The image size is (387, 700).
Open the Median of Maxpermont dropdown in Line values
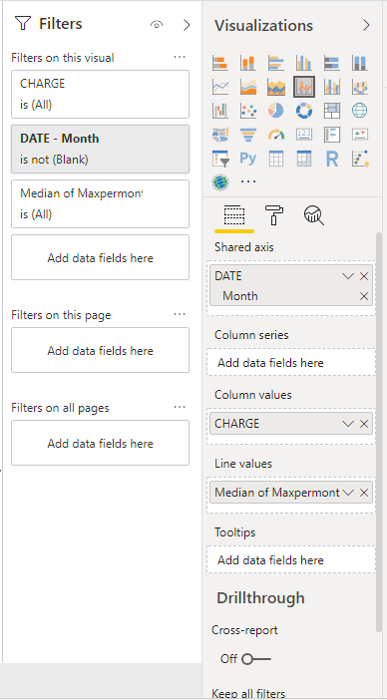pos(348,493)
